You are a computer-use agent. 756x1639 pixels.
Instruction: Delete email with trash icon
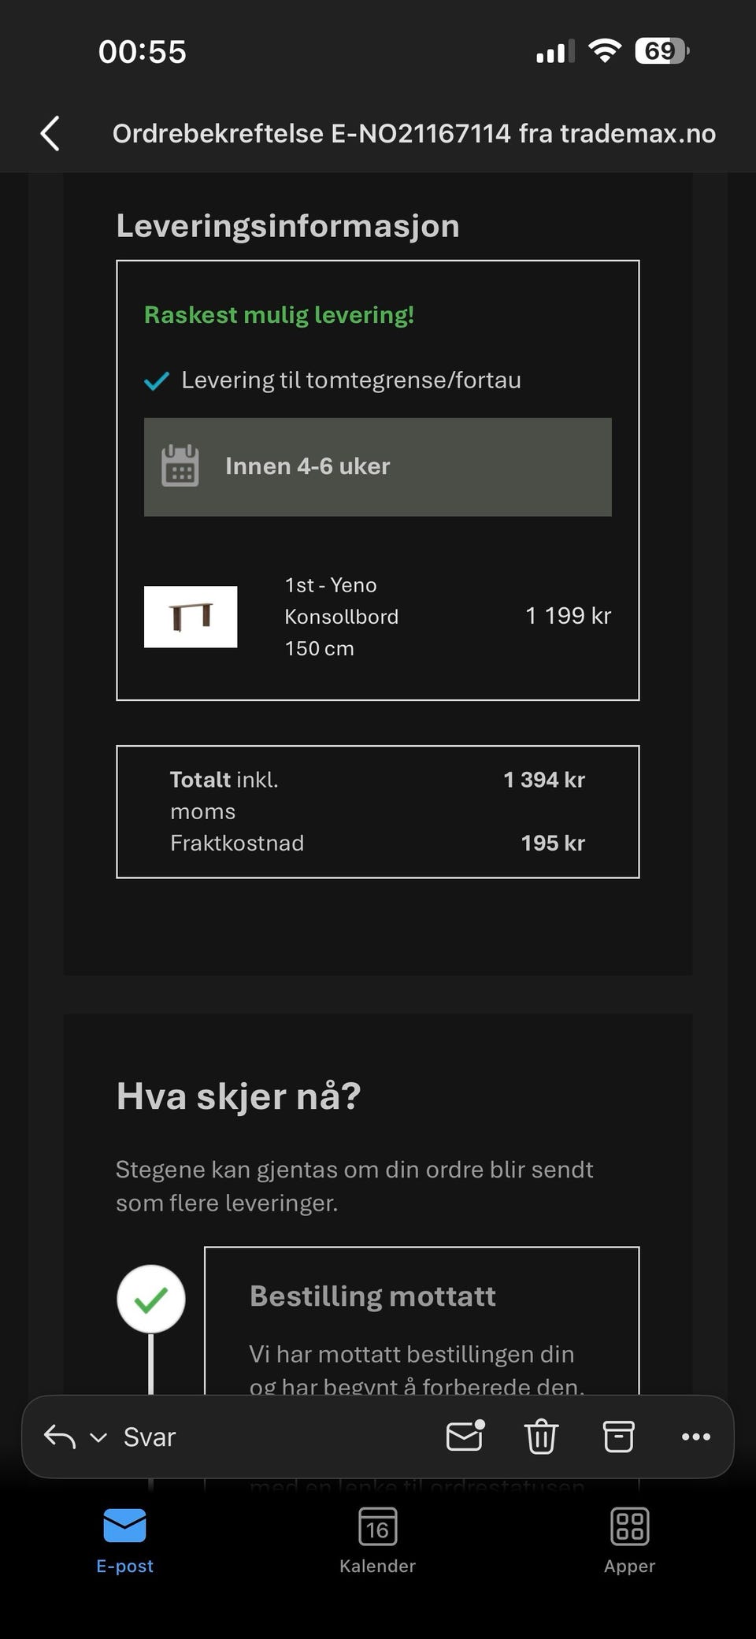click(x=541, y=1437)
